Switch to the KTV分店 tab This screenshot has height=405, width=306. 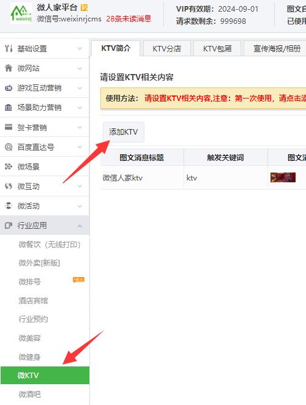tap(166, 48)
